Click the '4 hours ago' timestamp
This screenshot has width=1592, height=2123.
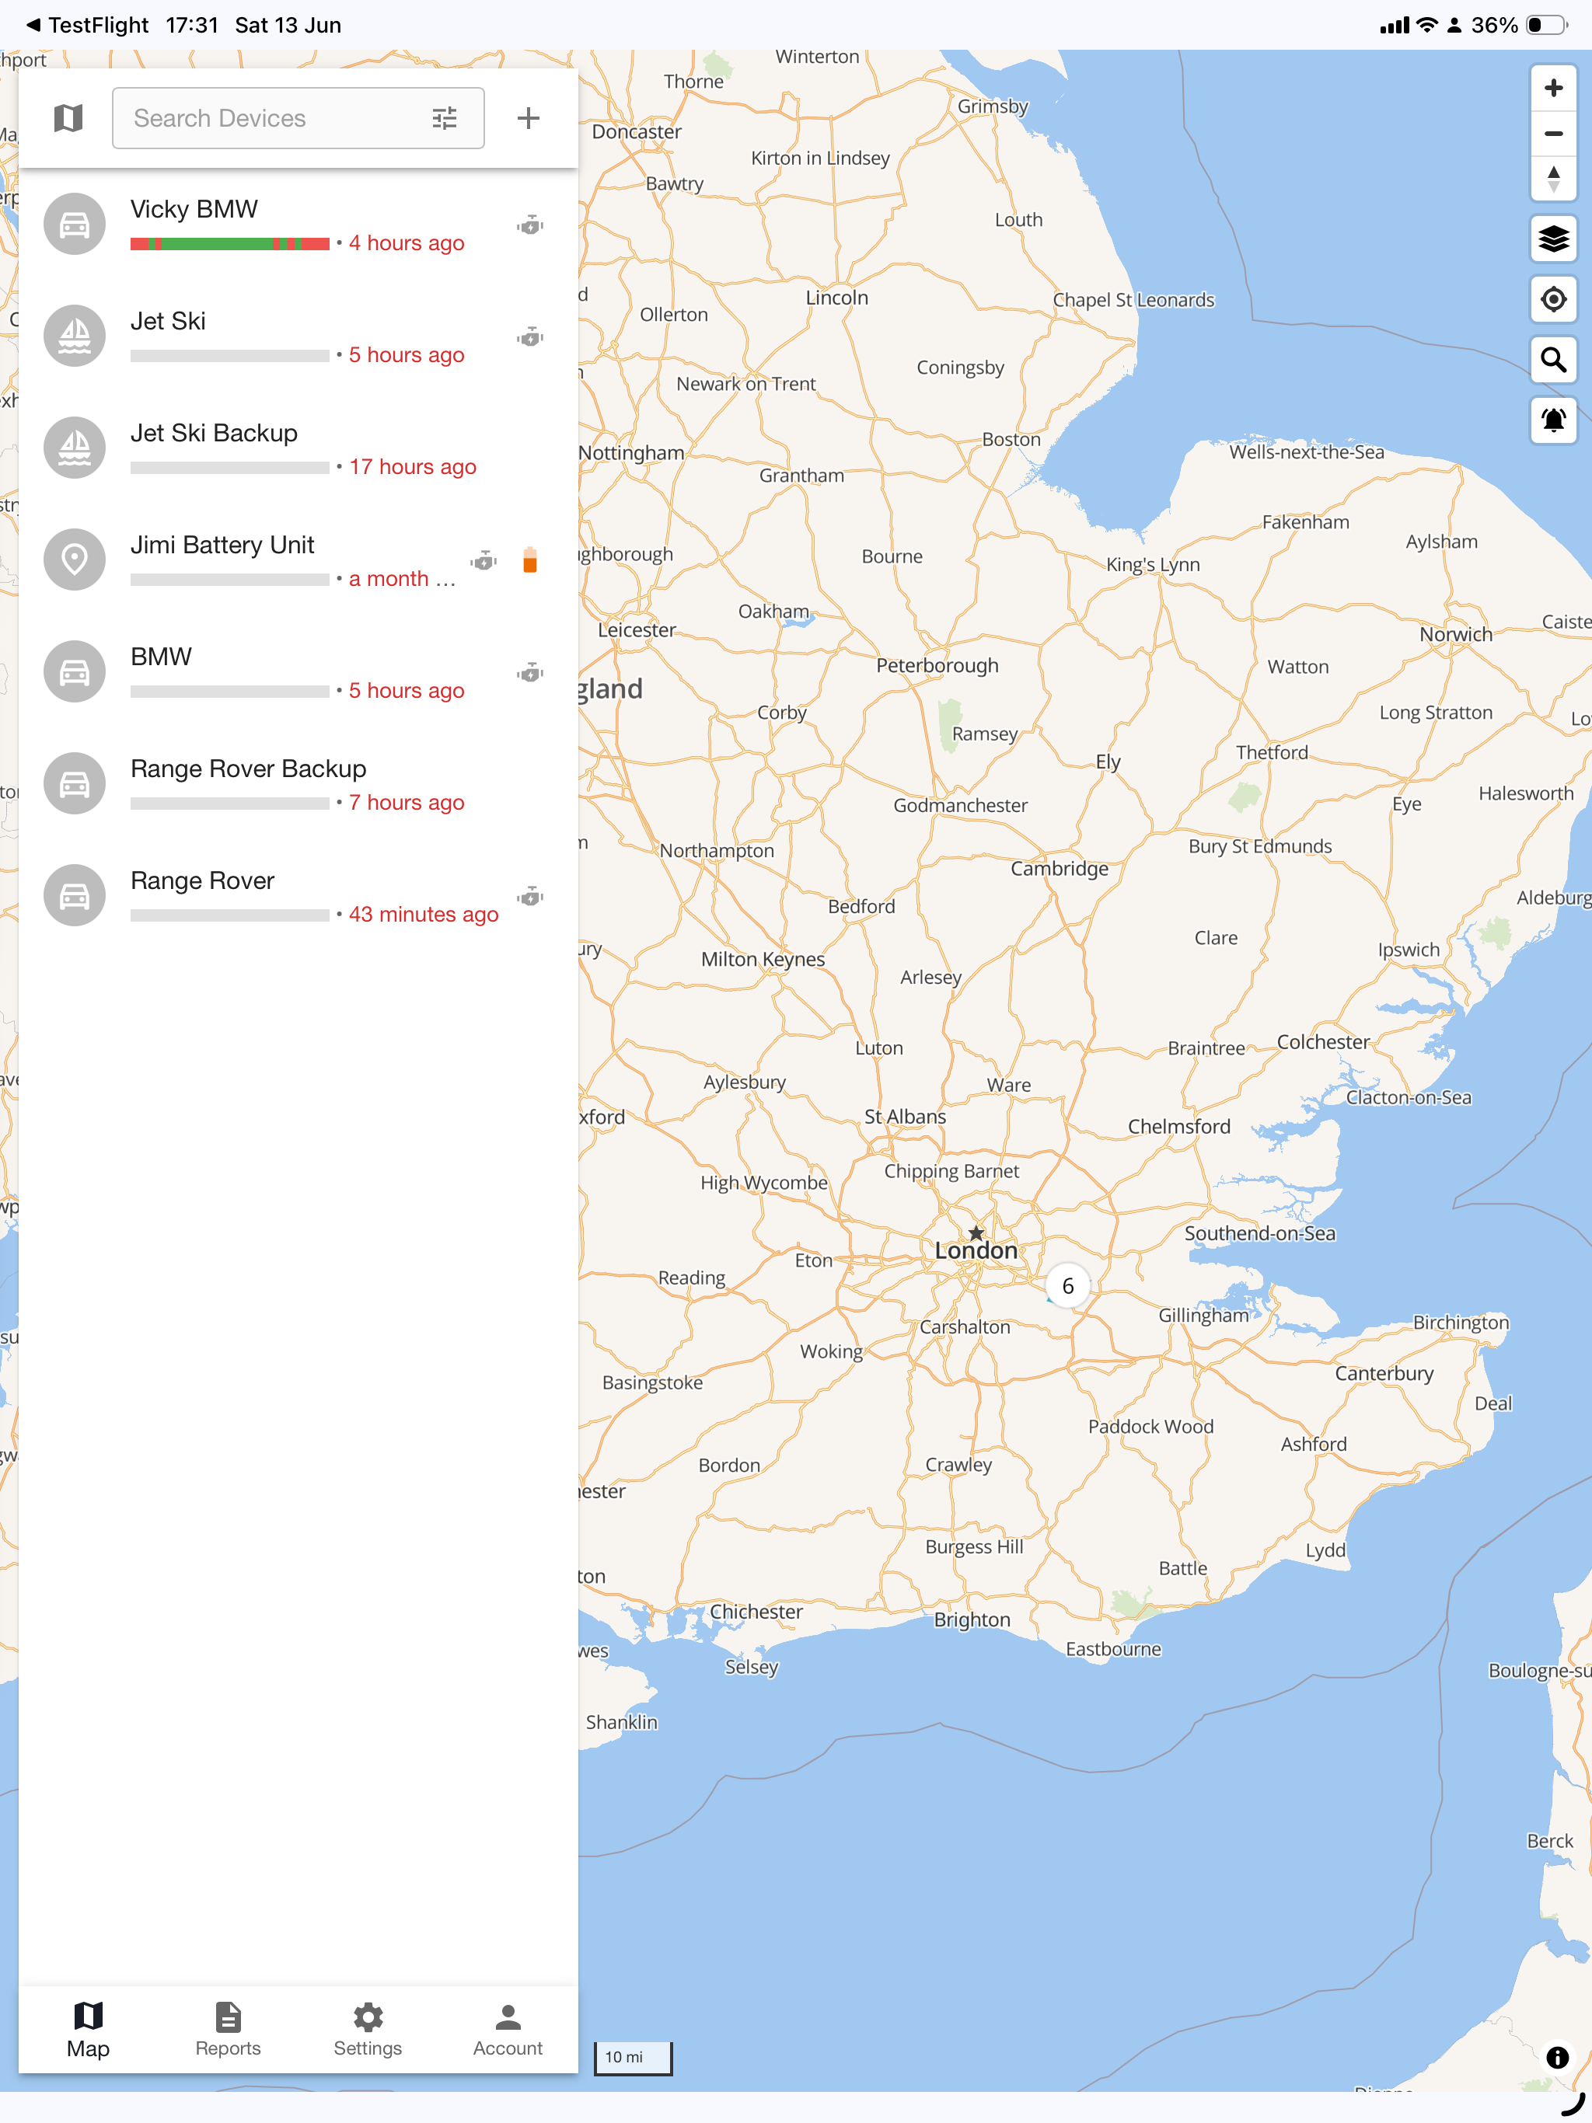point(406,242)
